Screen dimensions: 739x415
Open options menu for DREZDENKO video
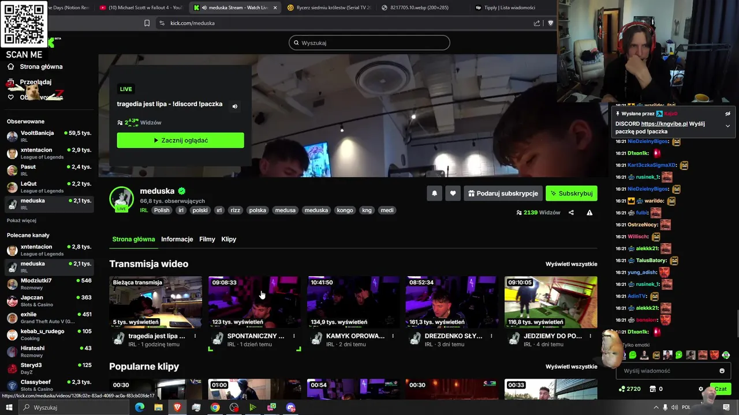click(491, 336)
